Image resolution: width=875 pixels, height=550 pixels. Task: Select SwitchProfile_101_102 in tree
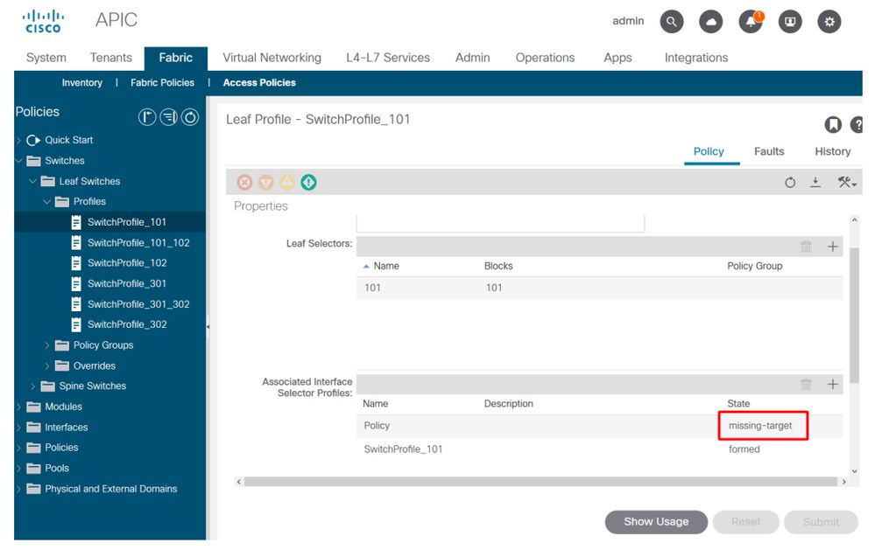[x=138, y=242]
